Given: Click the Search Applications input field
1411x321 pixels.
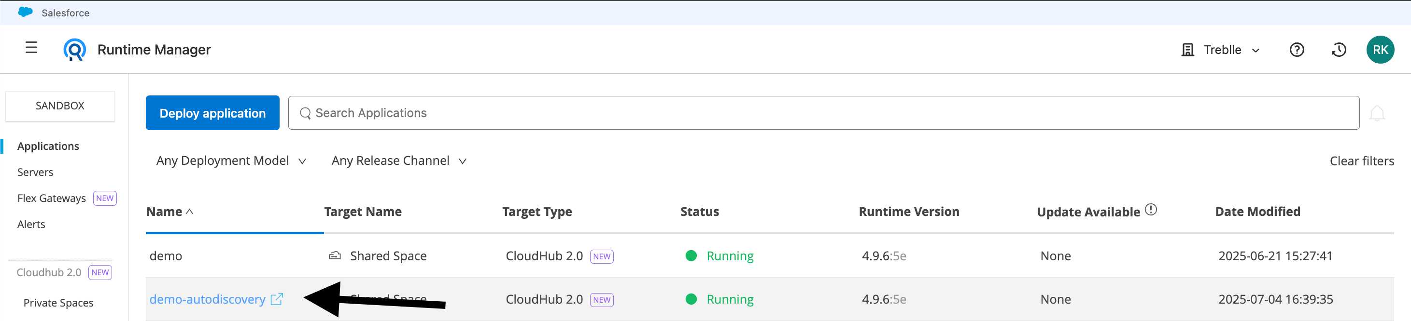Looking at the screenshot, I should coord(821,113).
